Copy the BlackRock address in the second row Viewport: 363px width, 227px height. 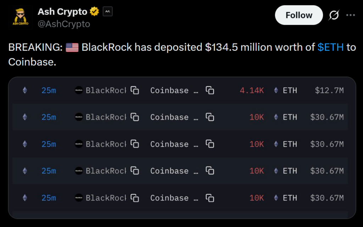(134, 117)
